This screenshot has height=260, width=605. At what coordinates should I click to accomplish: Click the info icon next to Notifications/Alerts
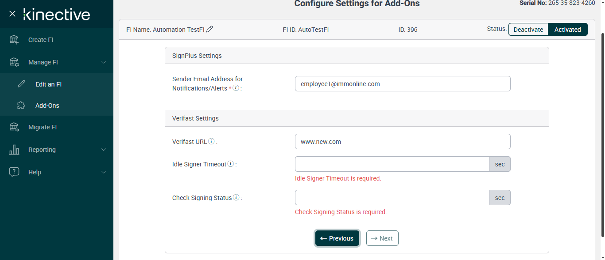click(x=236, y=88)
